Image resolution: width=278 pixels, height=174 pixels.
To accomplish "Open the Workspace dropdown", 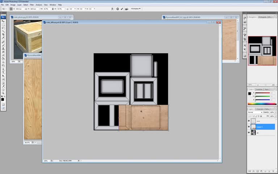I will point(136,9).
